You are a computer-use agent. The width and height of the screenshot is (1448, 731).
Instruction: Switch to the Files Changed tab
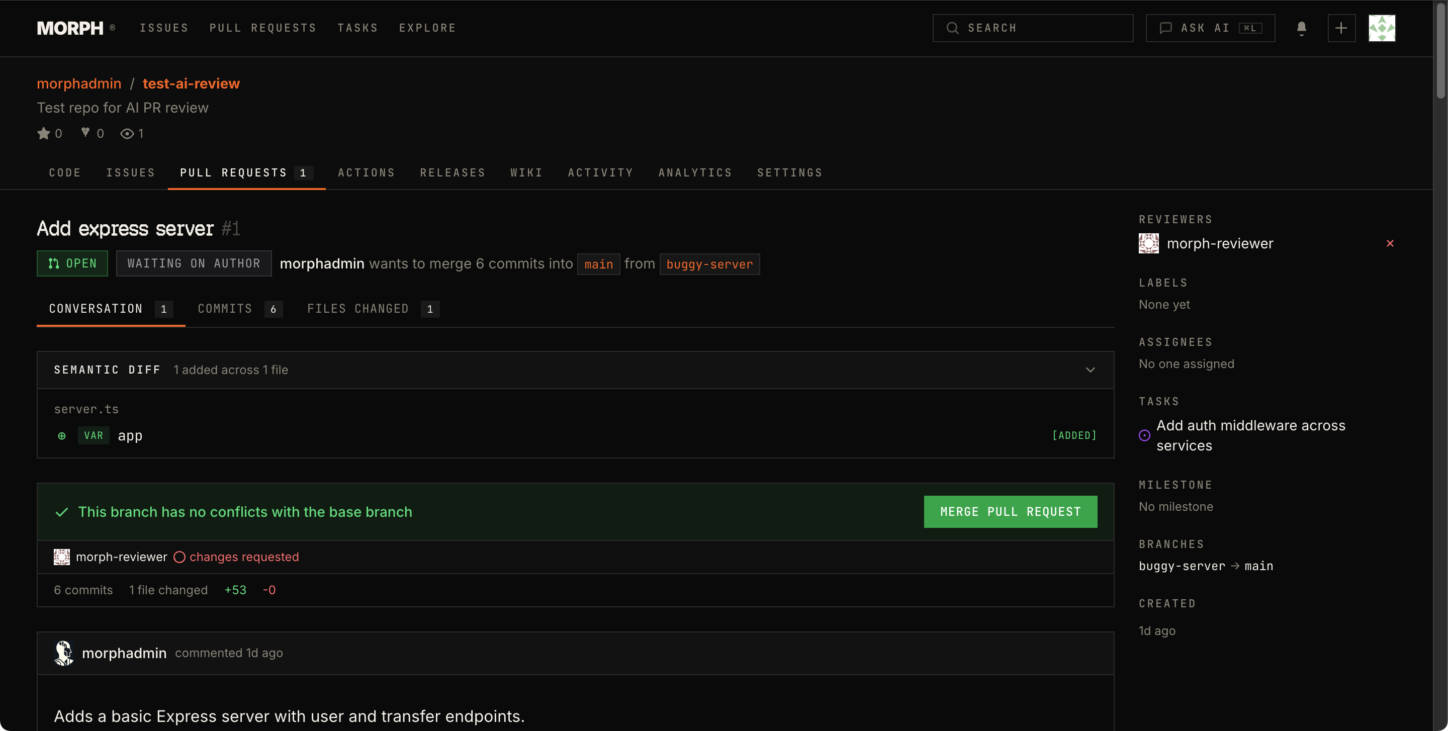point(358,308)
